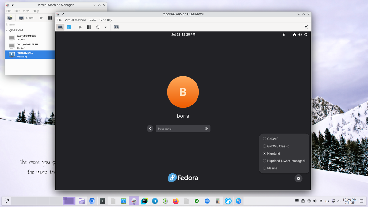The height and width of the screenshot is (207, 368).
Task: Collapse the QEMU/KVM connection tree
Action: (7, 30)
